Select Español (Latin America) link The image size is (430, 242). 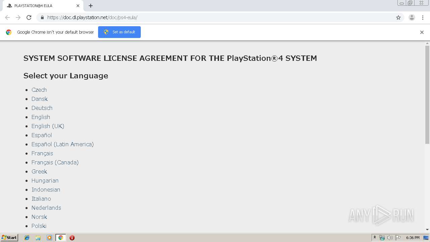tap(62, 144)
